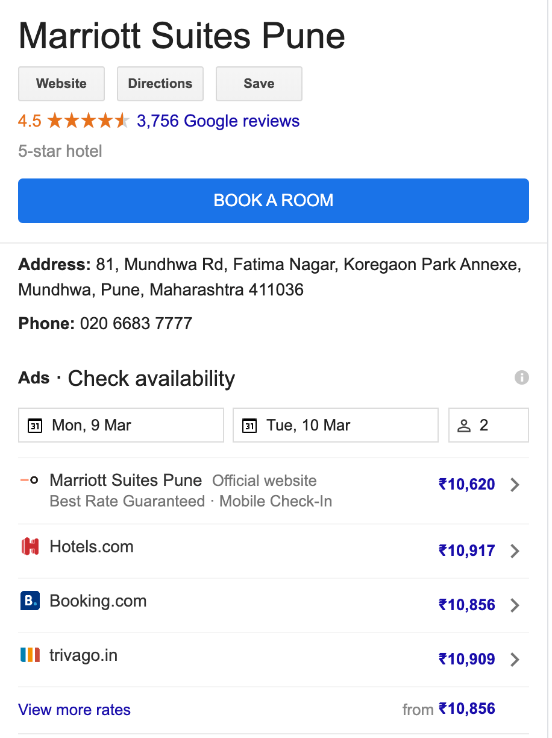Click the check-out calendar icon
This screenshot has height=738, width=552.
click(249, 426)
